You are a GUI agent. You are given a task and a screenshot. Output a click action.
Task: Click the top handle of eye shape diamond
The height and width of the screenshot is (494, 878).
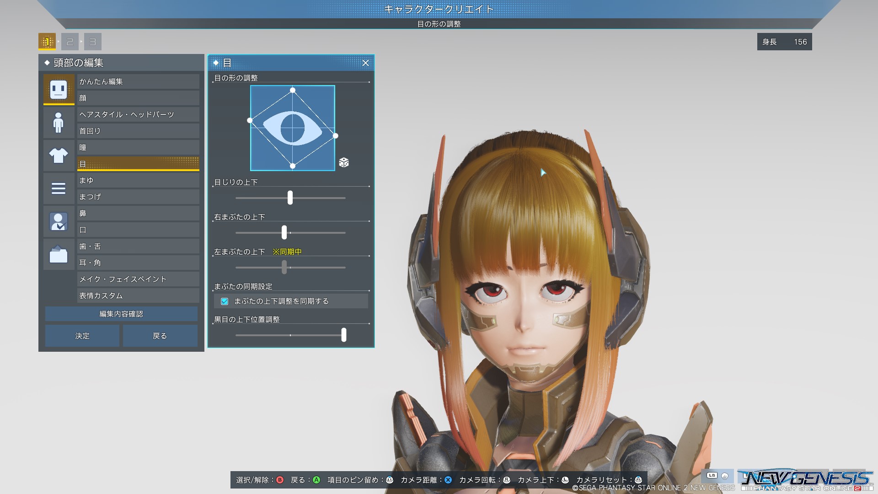click(293, 90)
